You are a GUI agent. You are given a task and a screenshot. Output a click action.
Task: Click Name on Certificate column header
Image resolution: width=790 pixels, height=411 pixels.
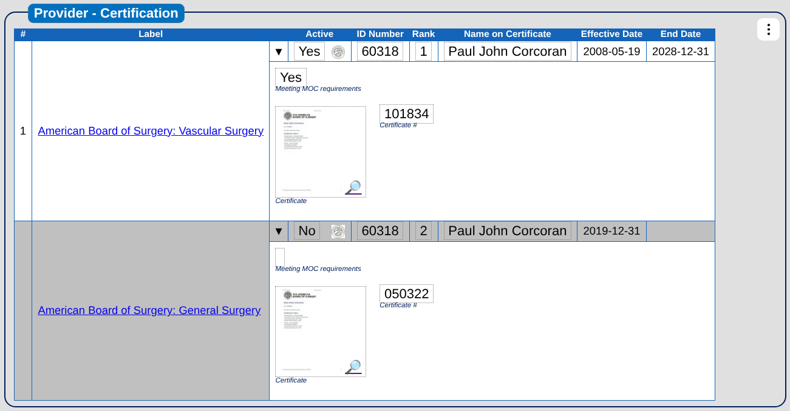pos(508,34)
